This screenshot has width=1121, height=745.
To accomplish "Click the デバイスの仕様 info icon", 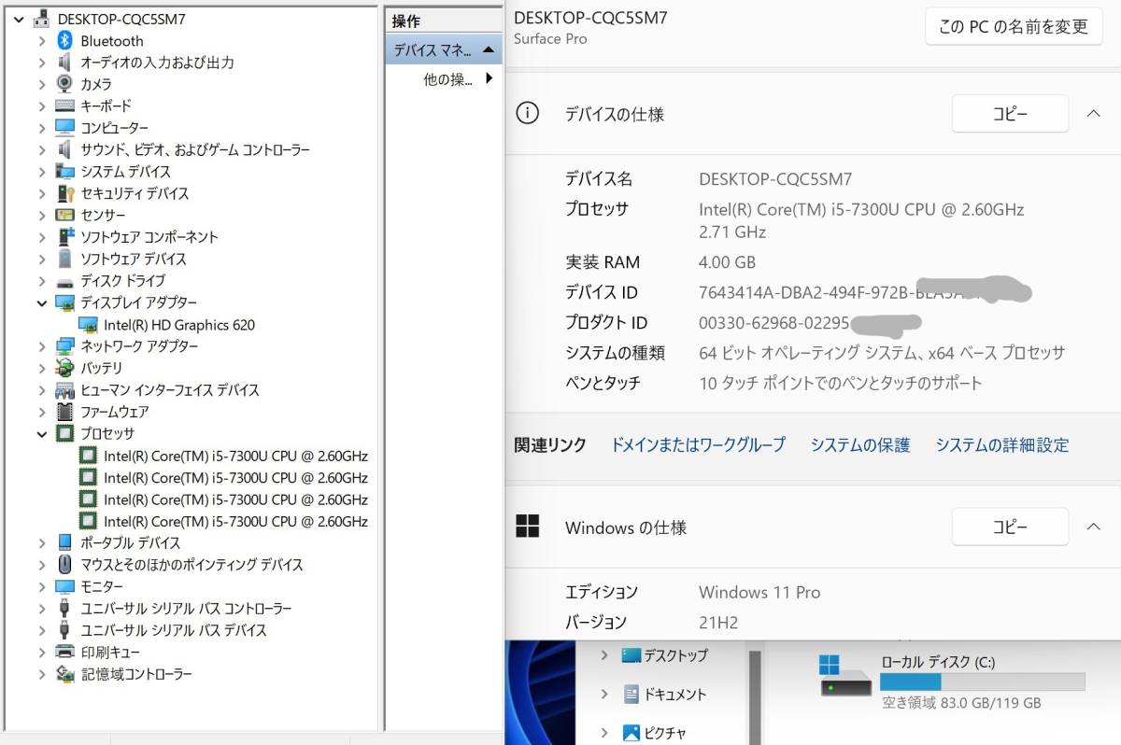I will click(x=528, y=114).
